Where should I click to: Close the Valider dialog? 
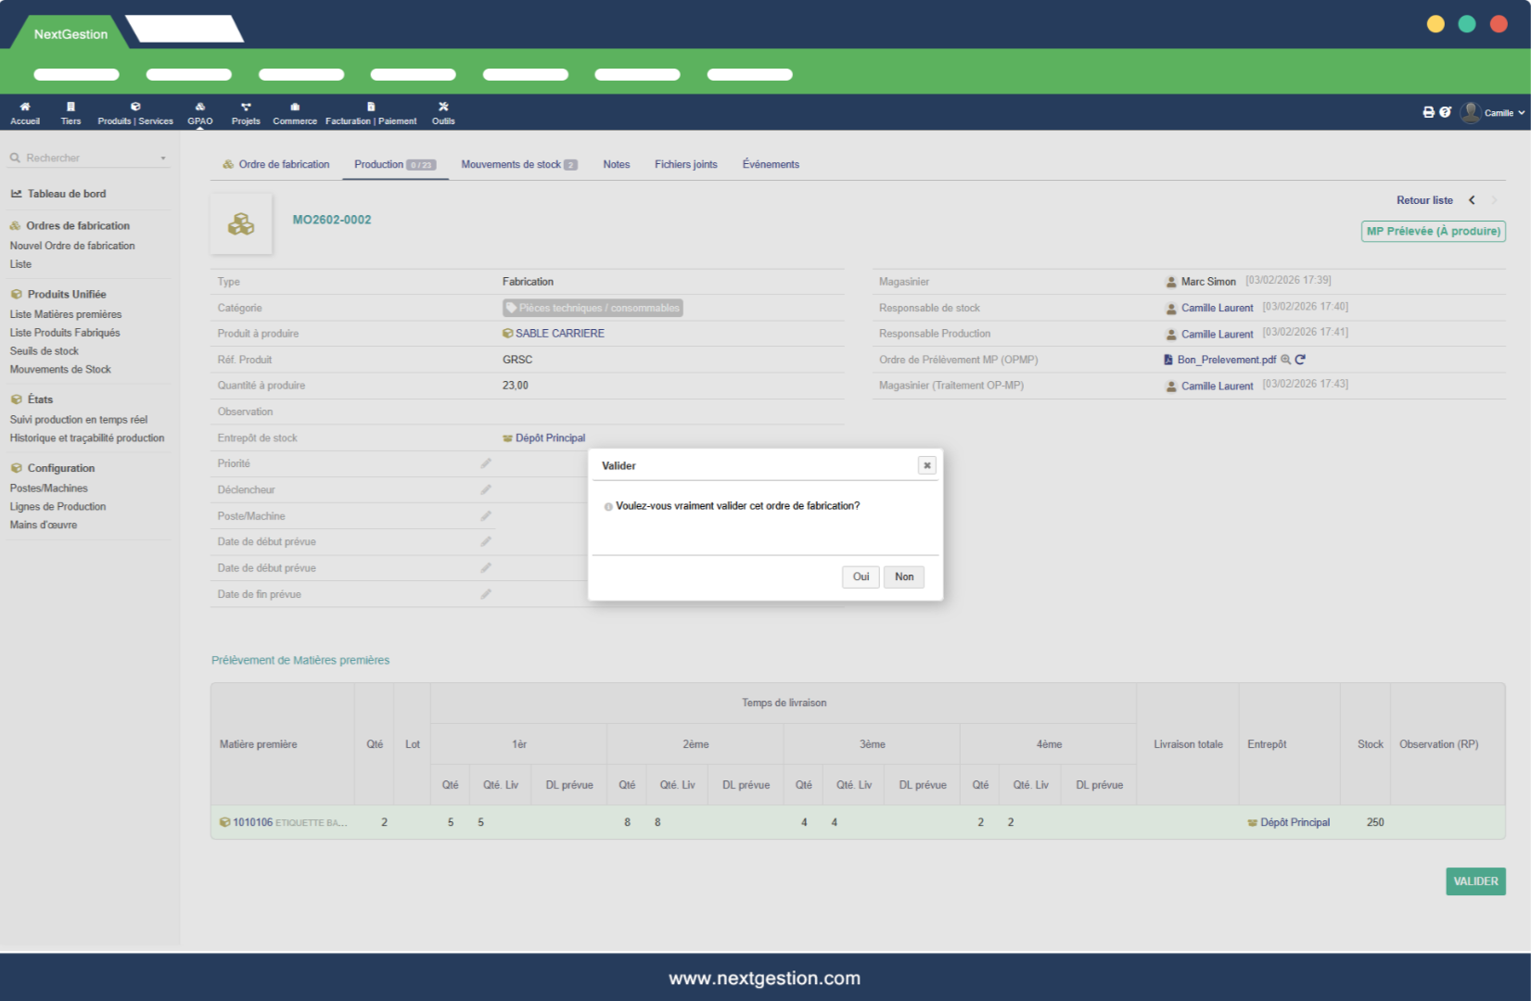(x=926, y=465)
